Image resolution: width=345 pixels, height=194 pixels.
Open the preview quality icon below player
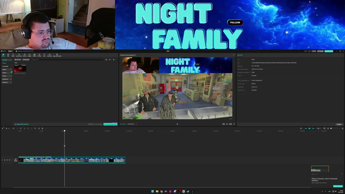[x=223, y=124]
